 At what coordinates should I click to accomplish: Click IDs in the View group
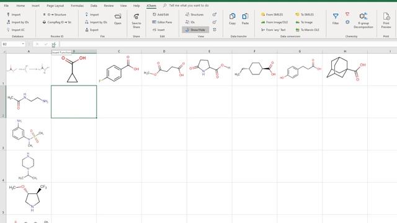coord(190,22)
